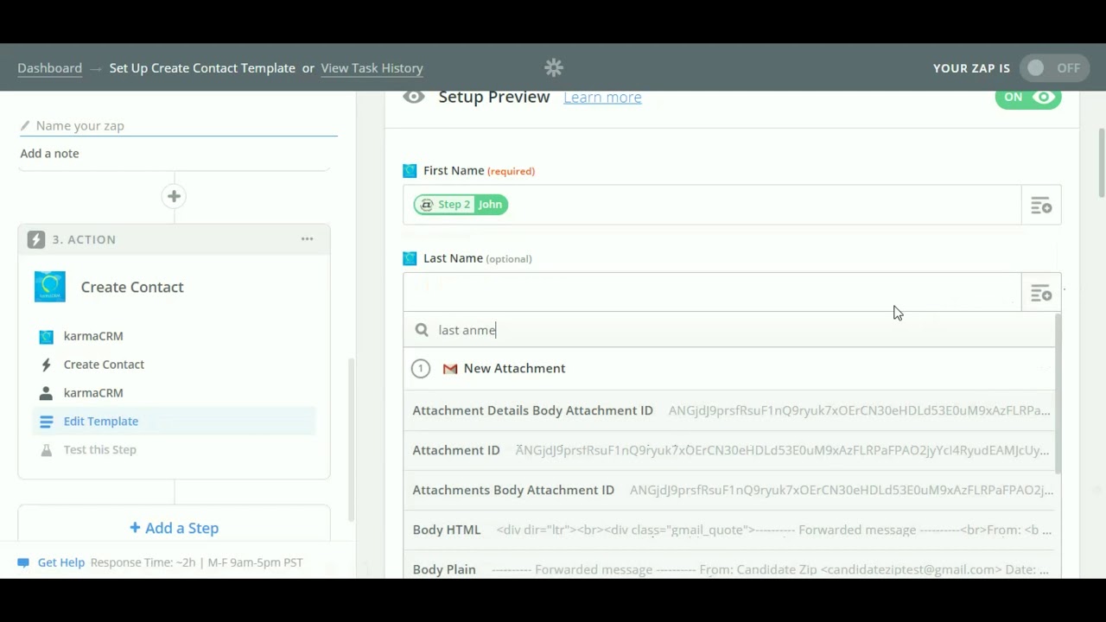
Task: Click the Get Help link
Action: tap(61, 562)
